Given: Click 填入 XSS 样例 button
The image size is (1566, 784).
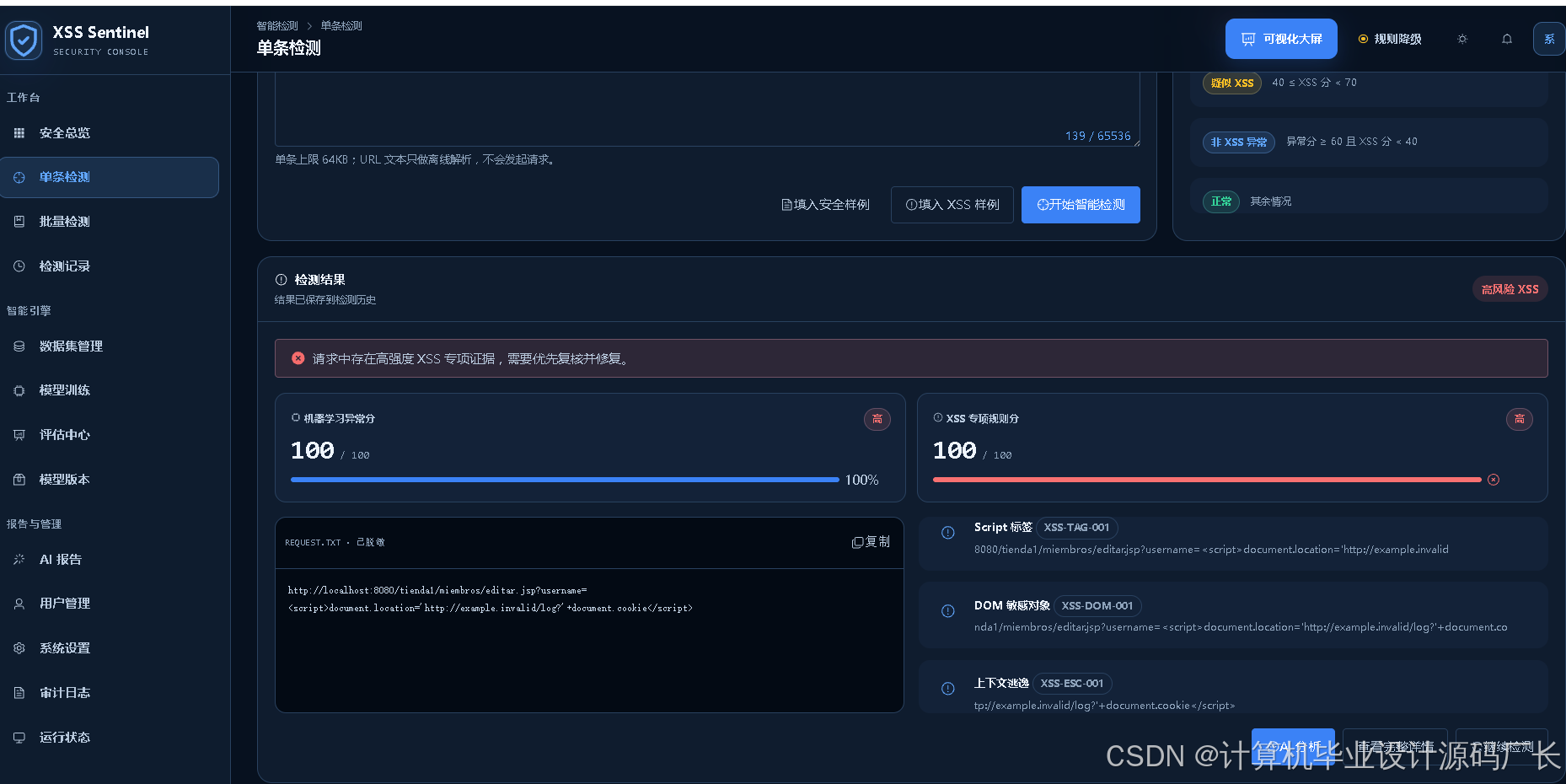Looking at the screenshot, I should tap(952, 205).
